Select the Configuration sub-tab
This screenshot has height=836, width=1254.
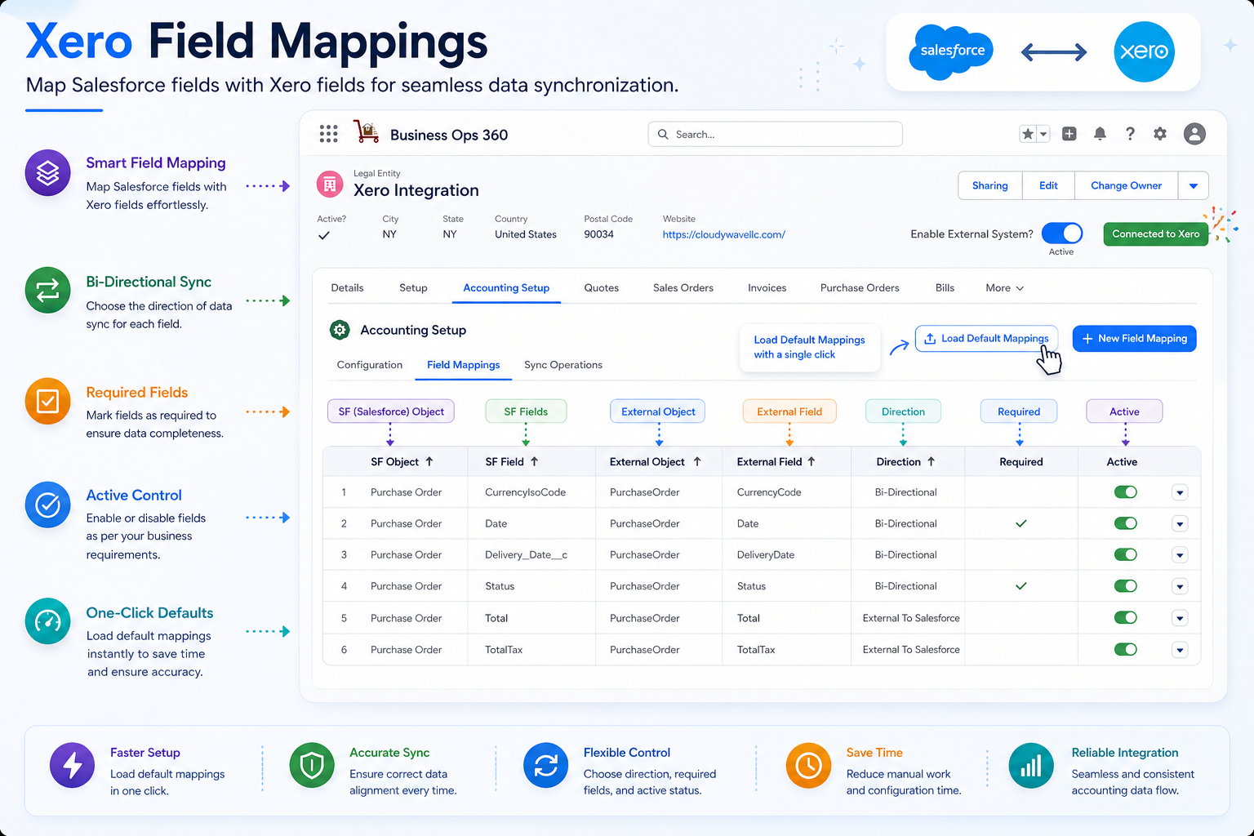(x=370, y=365)
